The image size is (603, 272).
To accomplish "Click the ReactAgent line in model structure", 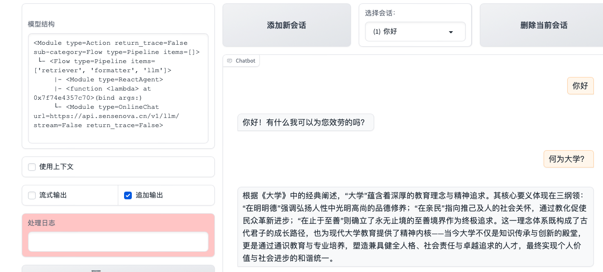I will (x=114, y=79).
